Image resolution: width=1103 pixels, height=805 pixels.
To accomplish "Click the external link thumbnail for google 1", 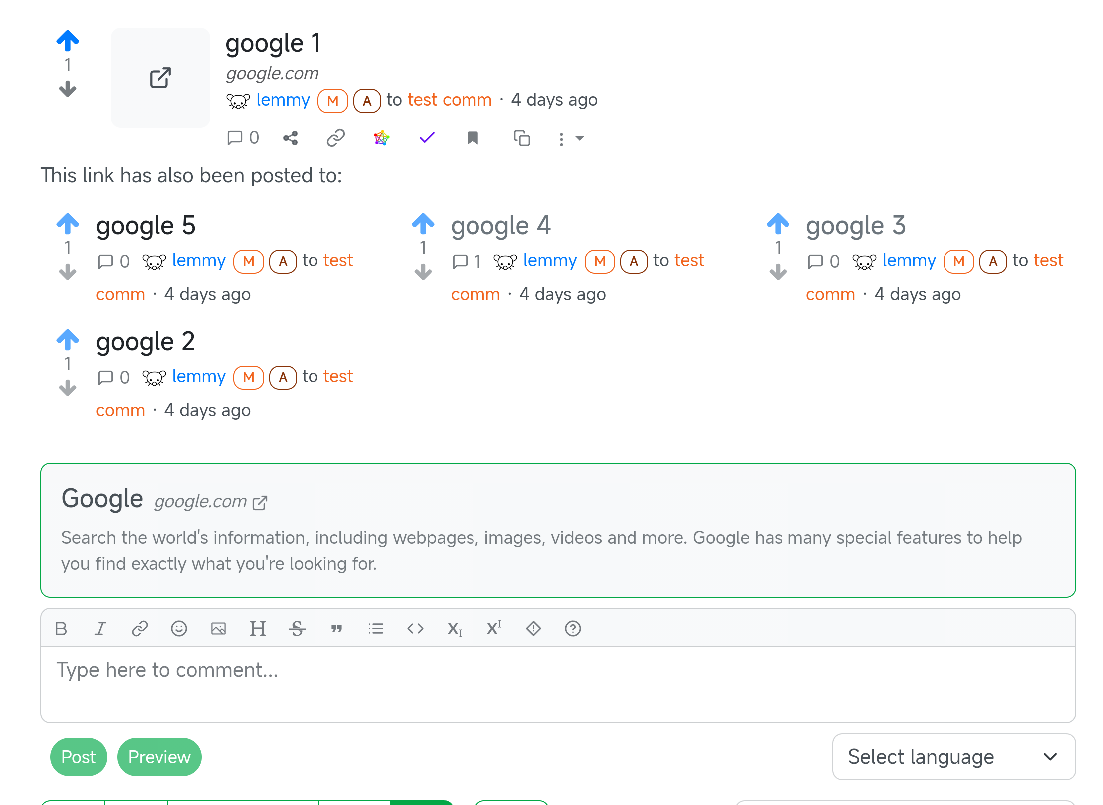I will pyautogui.click(x=160, y=78).
